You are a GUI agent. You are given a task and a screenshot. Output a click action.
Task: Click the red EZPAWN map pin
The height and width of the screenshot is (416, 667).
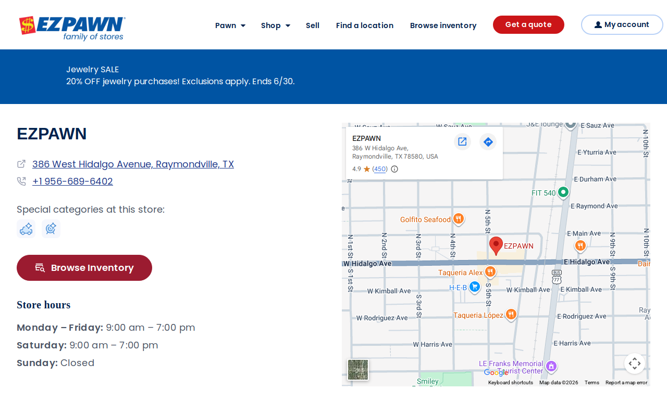point(496,245)
